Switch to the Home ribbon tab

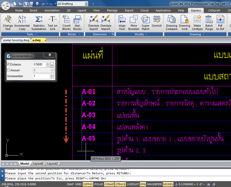point(19,10)
